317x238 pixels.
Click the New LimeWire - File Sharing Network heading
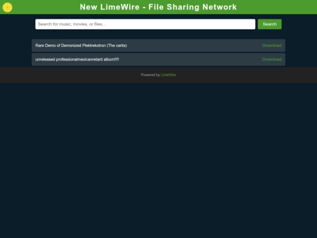158,7
